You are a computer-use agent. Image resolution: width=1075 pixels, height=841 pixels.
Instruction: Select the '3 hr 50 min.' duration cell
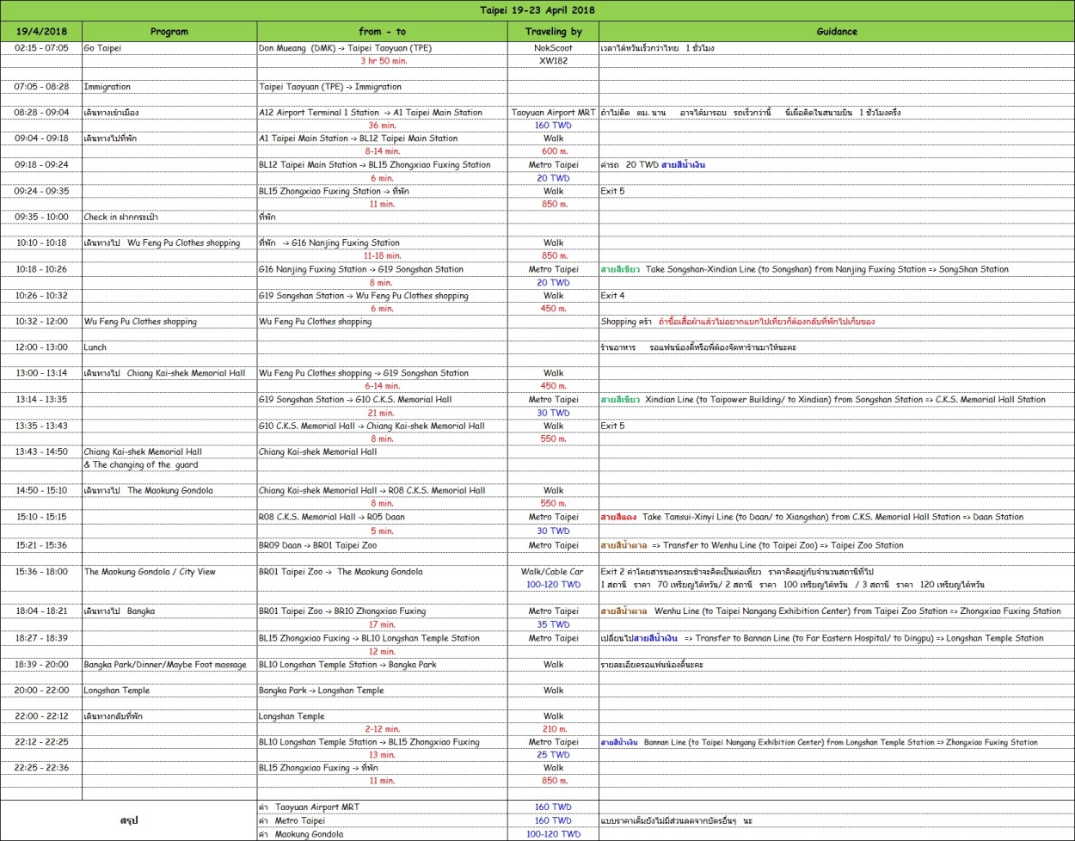click(382, 61)
